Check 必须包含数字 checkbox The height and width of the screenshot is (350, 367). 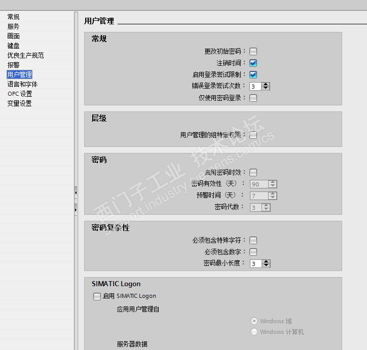(253, 252)
